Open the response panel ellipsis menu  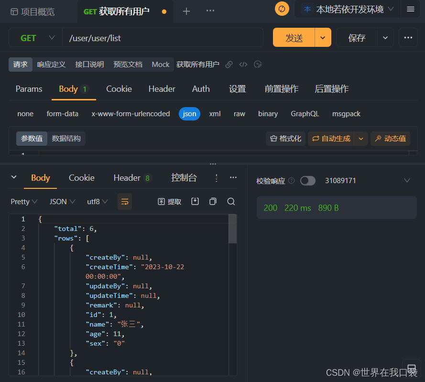(x=233, y=177)
